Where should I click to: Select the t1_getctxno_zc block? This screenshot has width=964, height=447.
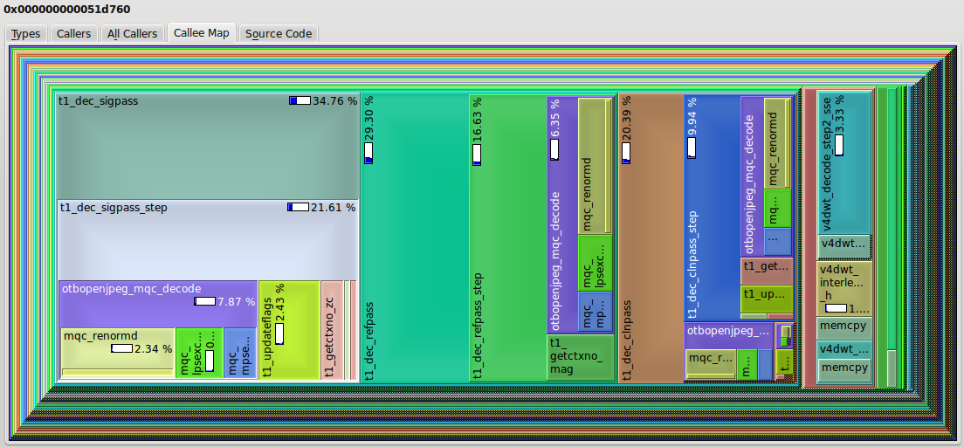coord(330,332)
